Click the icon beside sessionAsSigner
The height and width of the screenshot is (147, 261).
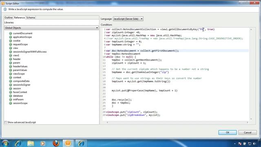11,85
